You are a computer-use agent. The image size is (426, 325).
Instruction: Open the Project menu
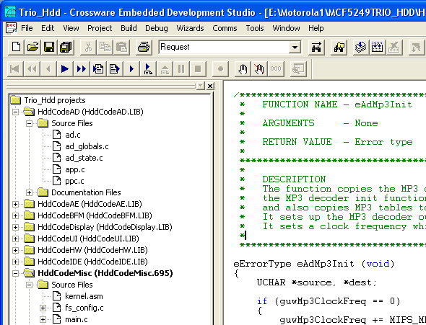pos(100,28)
